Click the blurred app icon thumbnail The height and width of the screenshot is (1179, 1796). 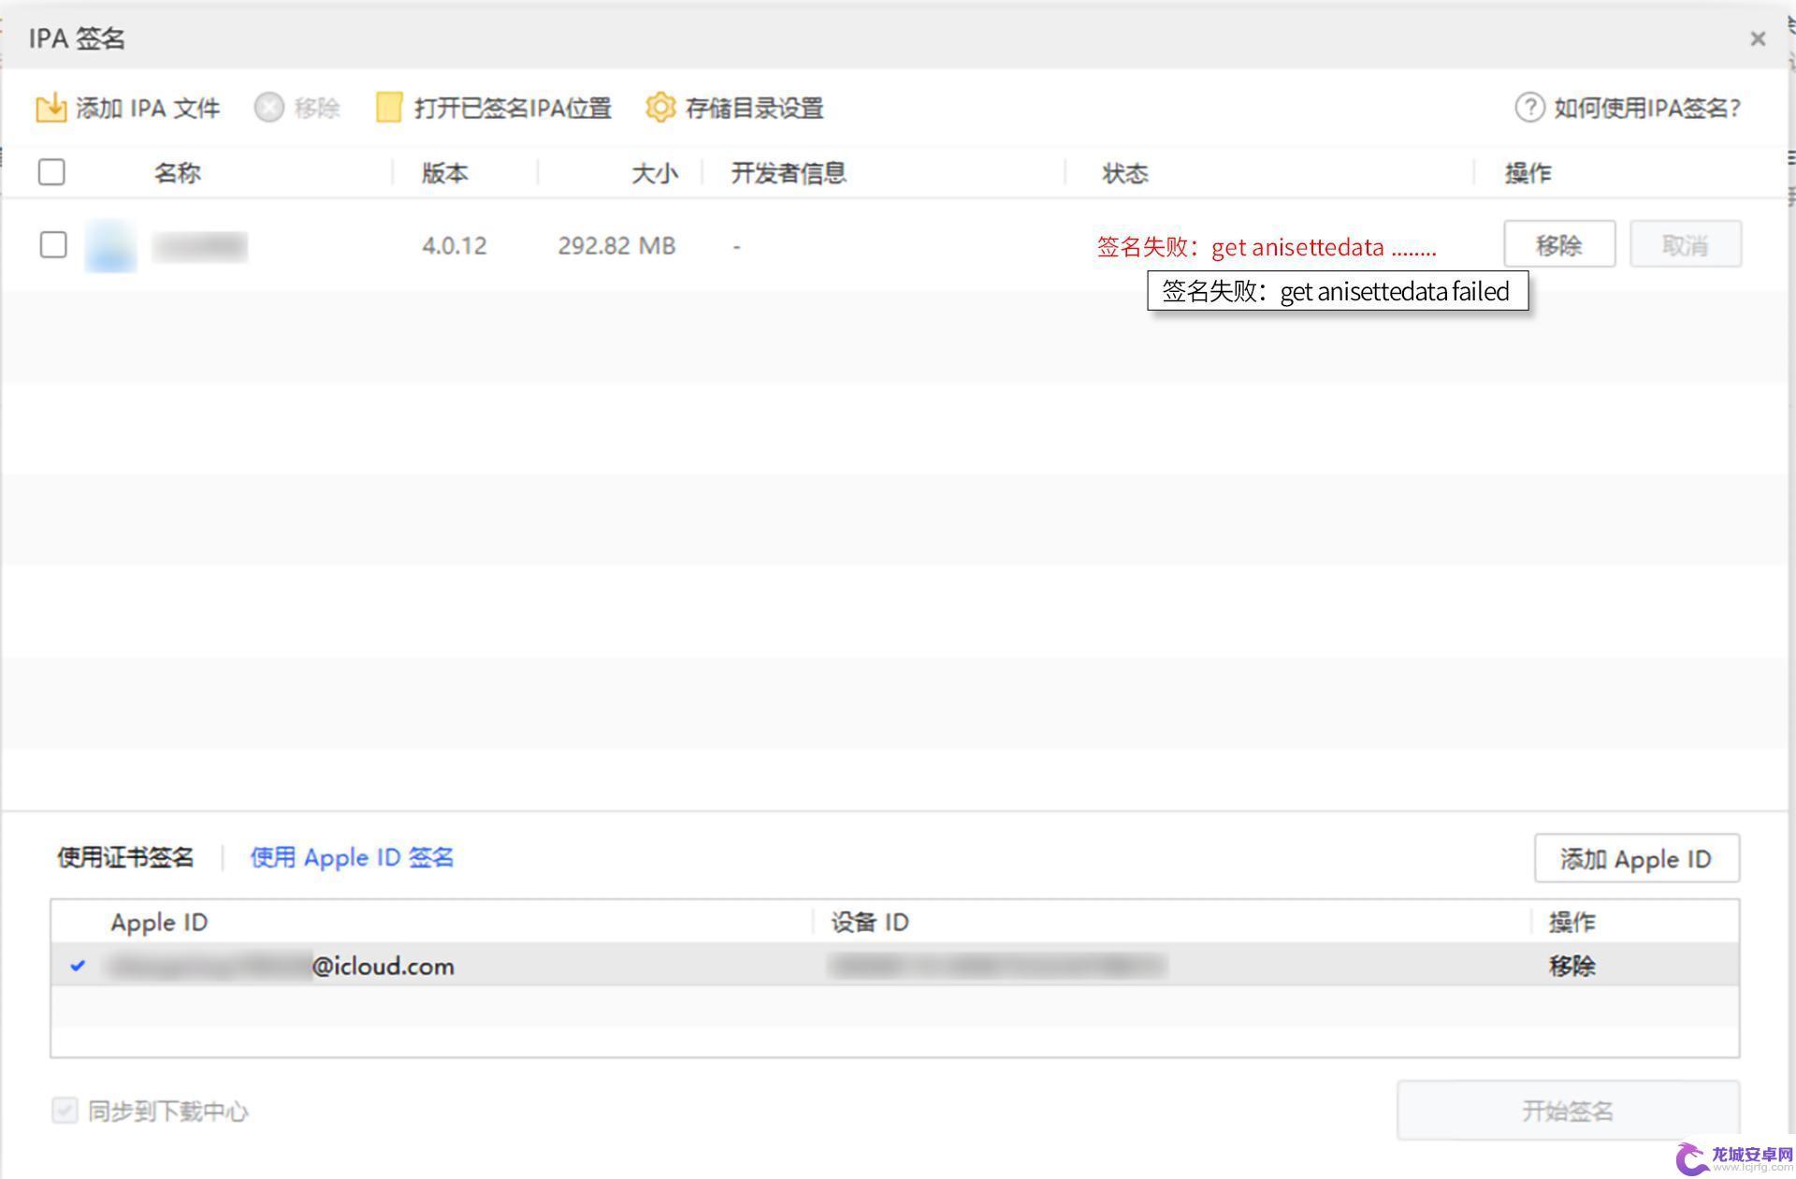(110, 246)
